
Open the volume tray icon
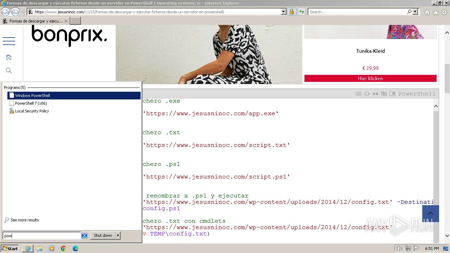pyautogui.click(x=400, y=248)
